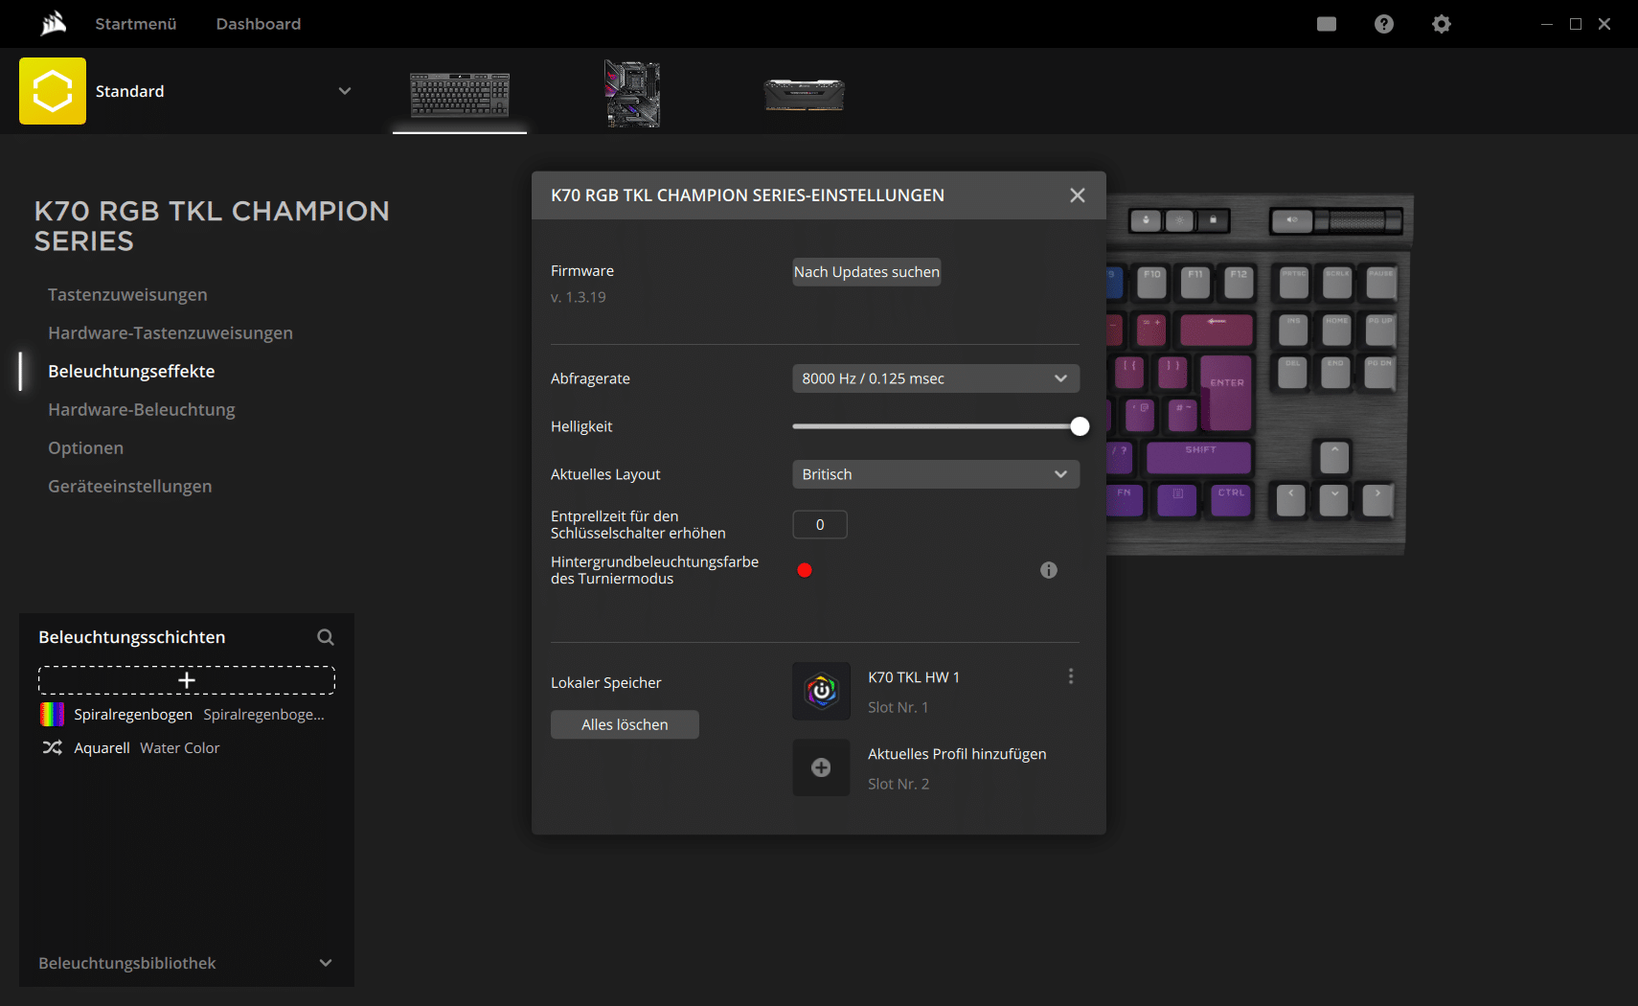Switch to the Dashboard tab
The image size is (1638, 1006).
click(x=258, y=24)
